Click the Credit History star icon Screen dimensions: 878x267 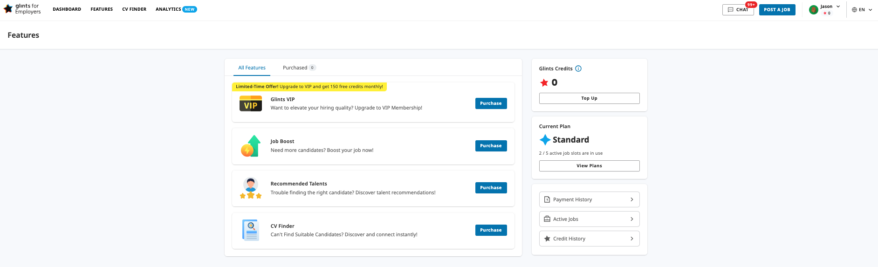coord(547,239)
